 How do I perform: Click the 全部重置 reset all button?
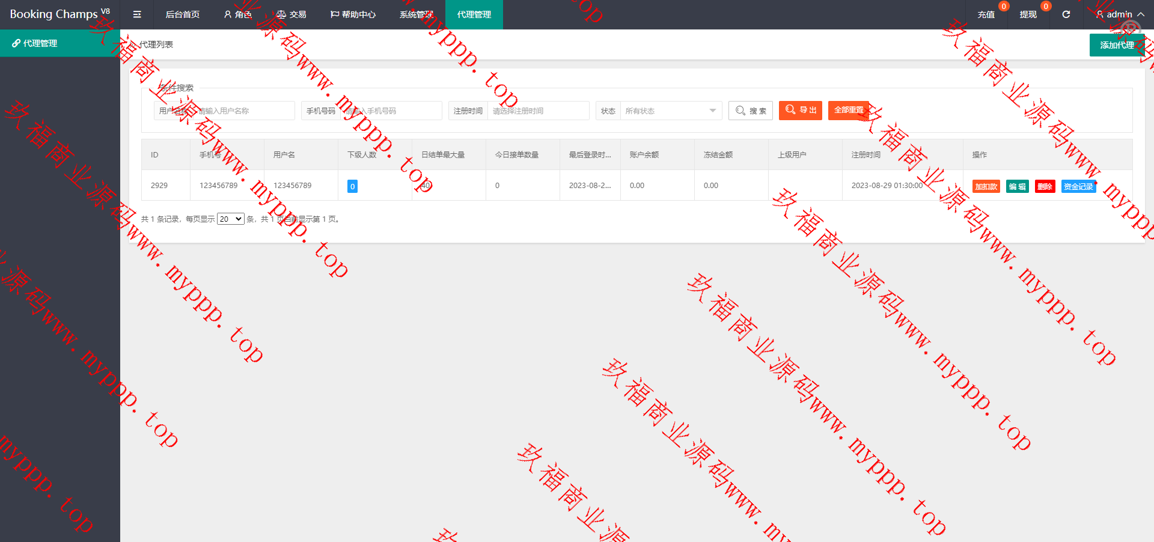point(848,111)
